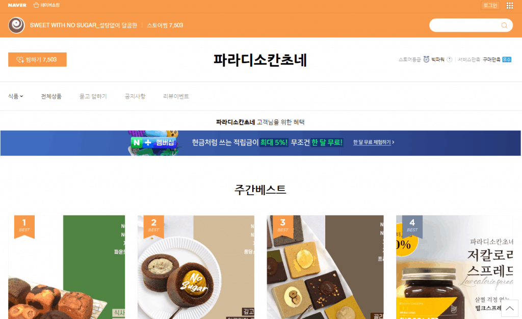Open the No Sugar cake rank 2 product
The height and width of the screenshot is (319, 522).
click(196, 267)
